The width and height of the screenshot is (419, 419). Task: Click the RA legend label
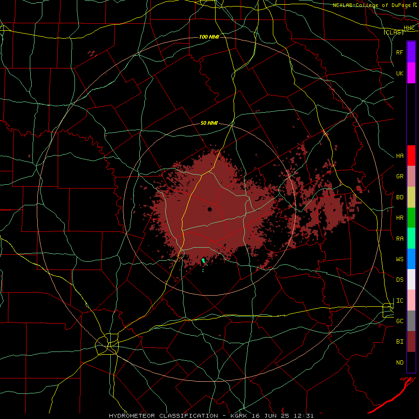pyautogui.click(x=399, y=239)
